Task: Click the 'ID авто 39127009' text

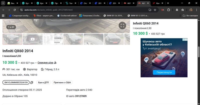Action: click(x=76, y=96)
